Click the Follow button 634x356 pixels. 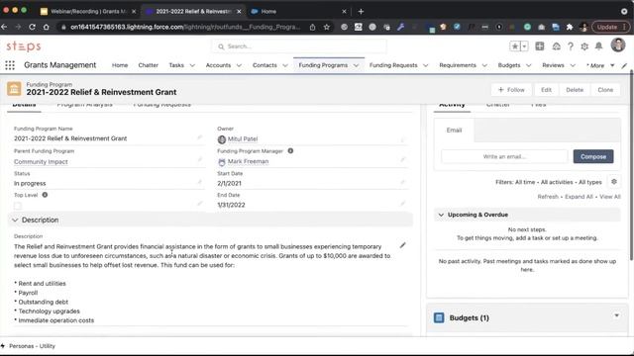tap(511, 90)
